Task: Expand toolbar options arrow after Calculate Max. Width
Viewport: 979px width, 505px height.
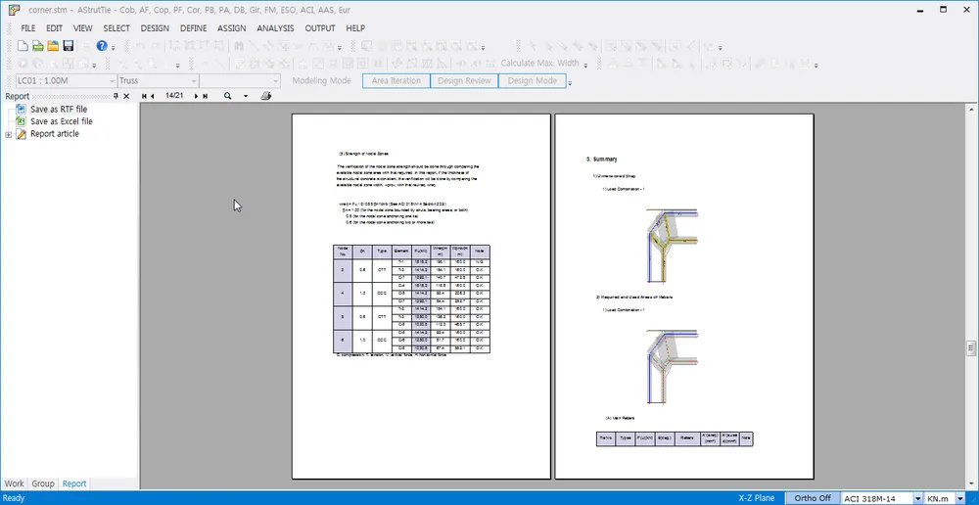Action: (586, 65)
